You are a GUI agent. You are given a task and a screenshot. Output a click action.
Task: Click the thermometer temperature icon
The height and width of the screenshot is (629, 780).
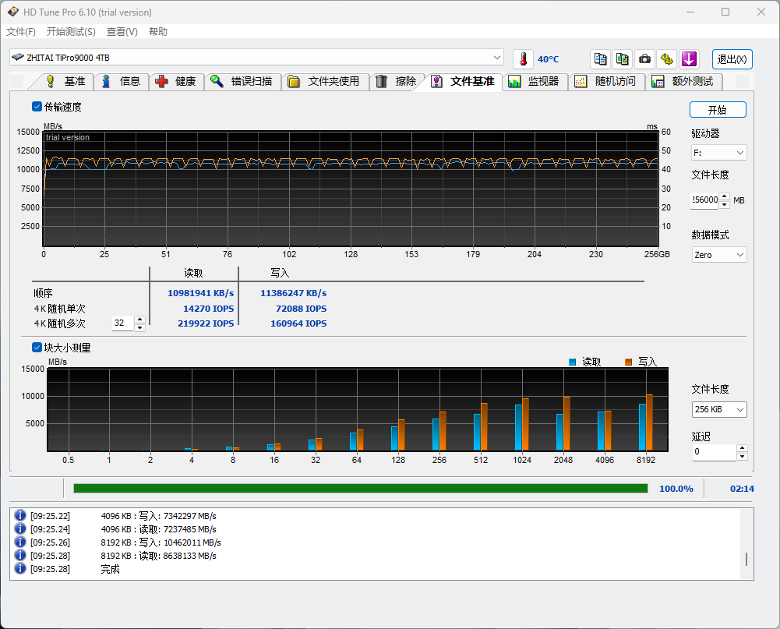click(524, 59)
